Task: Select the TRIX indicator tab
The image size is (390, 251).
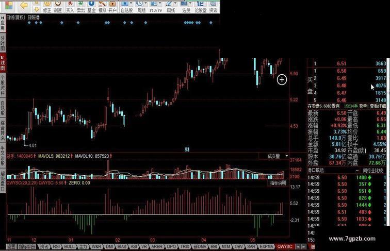Action: [185, 247]
